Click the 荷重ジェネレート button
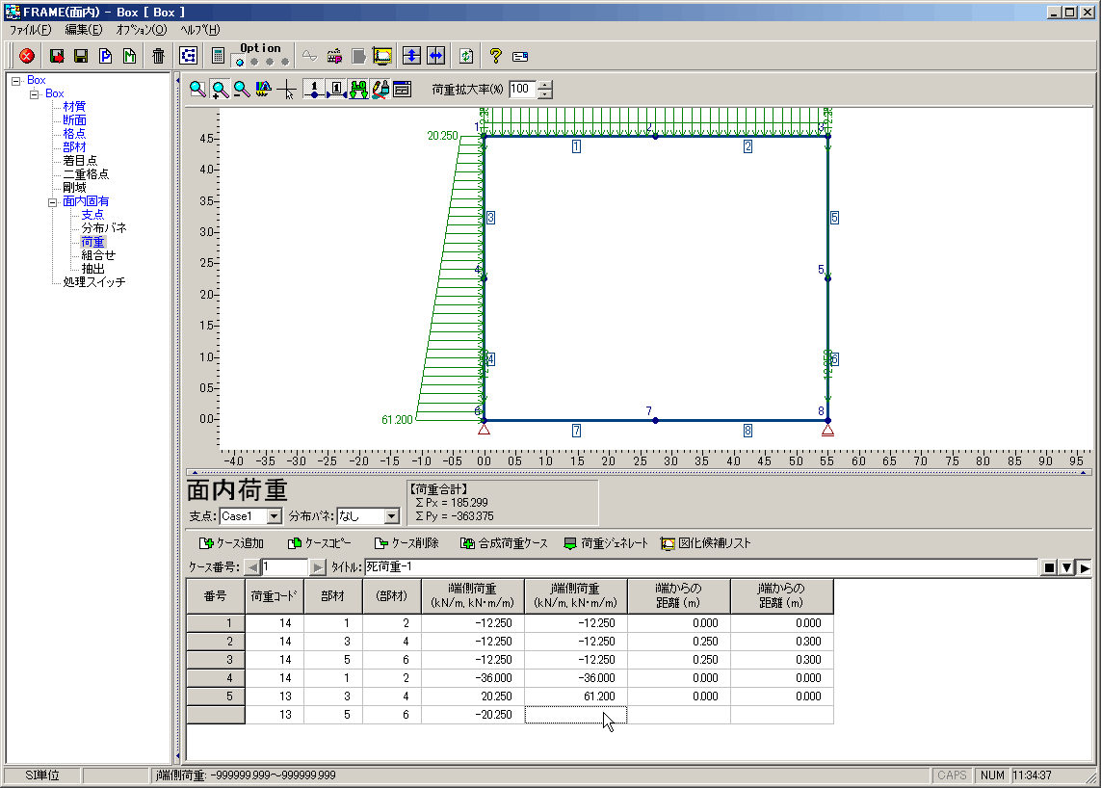 pyautogui.click(x=606, y=543)
